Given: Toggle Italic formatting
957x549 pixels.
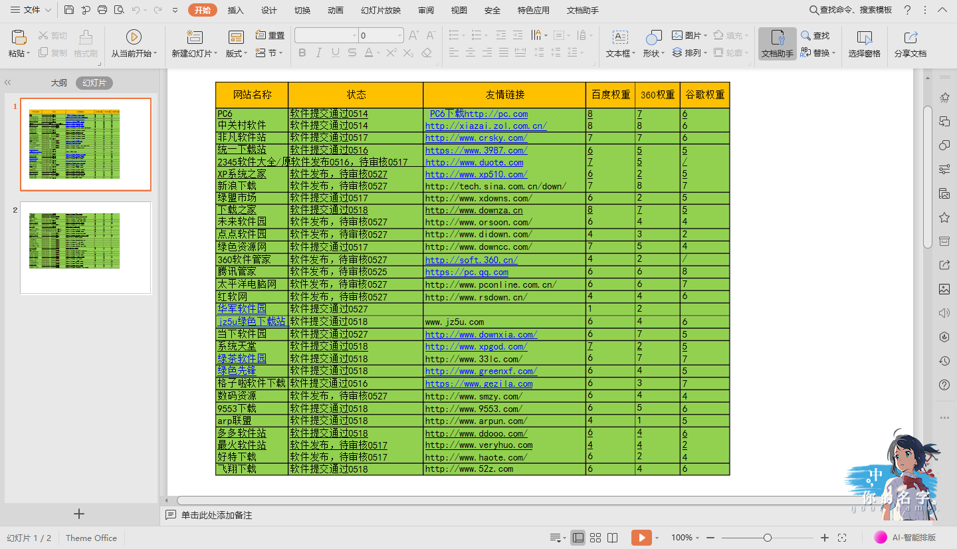Looking at the screenshot, I should click(x=318, y=53).
